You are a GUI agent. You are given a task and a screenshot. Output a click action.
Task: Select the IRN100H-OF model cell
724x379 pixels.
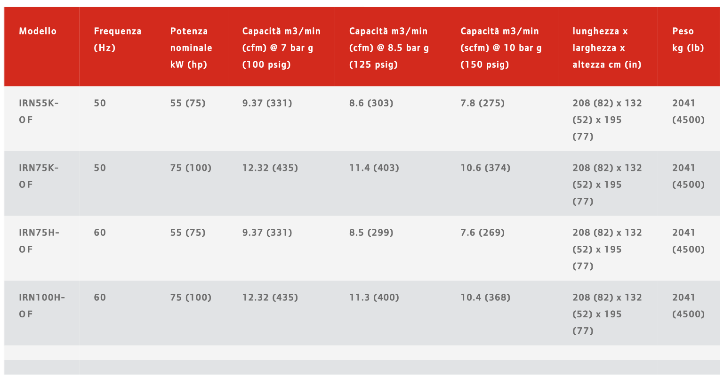click(x=41, y=306)
